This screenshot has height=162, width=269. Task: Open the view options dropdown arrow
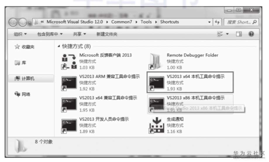227,34
